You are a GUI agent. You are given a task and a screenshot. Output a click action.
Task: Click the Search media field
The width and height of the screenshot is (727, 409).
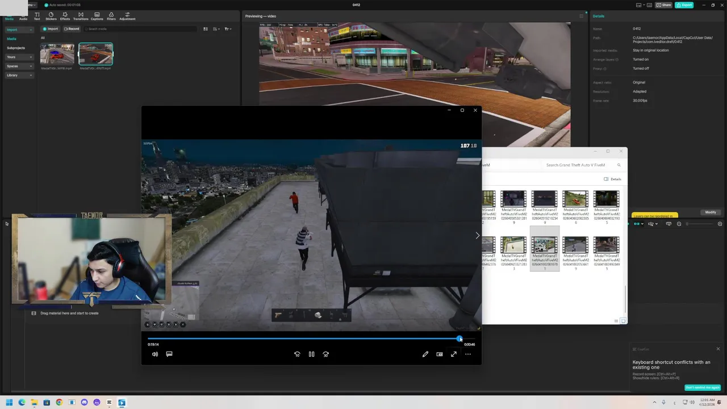pyautogui.click(x=139, y=29)
